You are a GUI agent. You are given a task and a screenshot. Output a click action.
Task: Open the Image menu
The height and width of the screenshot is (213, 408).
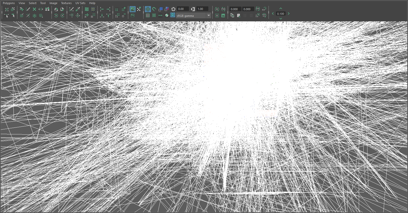coord(53,3)
